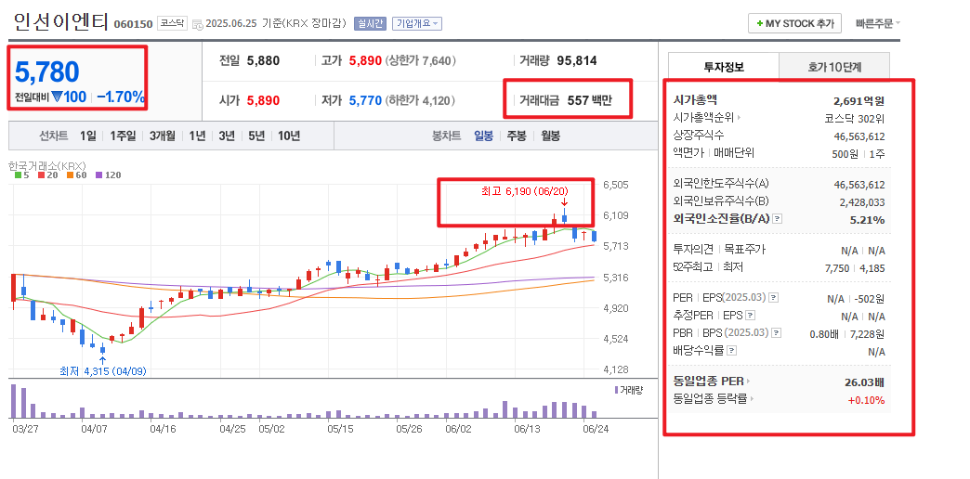Open help icon next to PER EPS(2025.03)
970x479 pixels.
click(x=773, y=298)
